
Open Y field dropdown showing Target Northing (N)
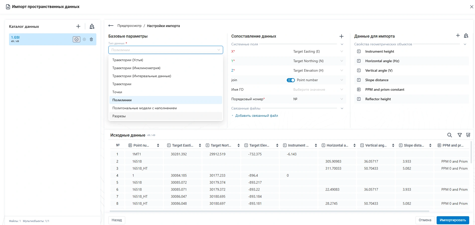pyautogui.click(x=318, y=61)
